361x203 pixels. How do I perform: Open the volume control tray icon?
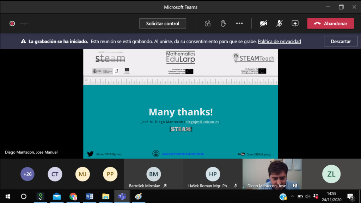(307, 197)
